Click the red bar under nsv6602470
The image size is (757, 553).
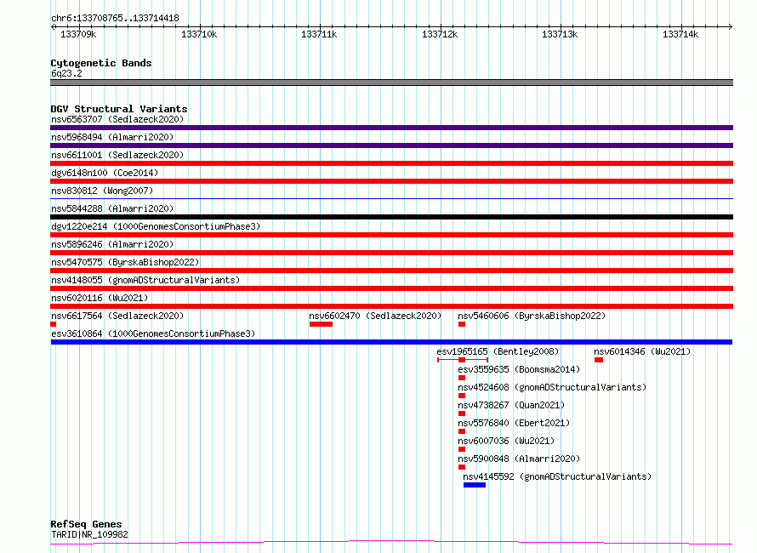(321, 324)
